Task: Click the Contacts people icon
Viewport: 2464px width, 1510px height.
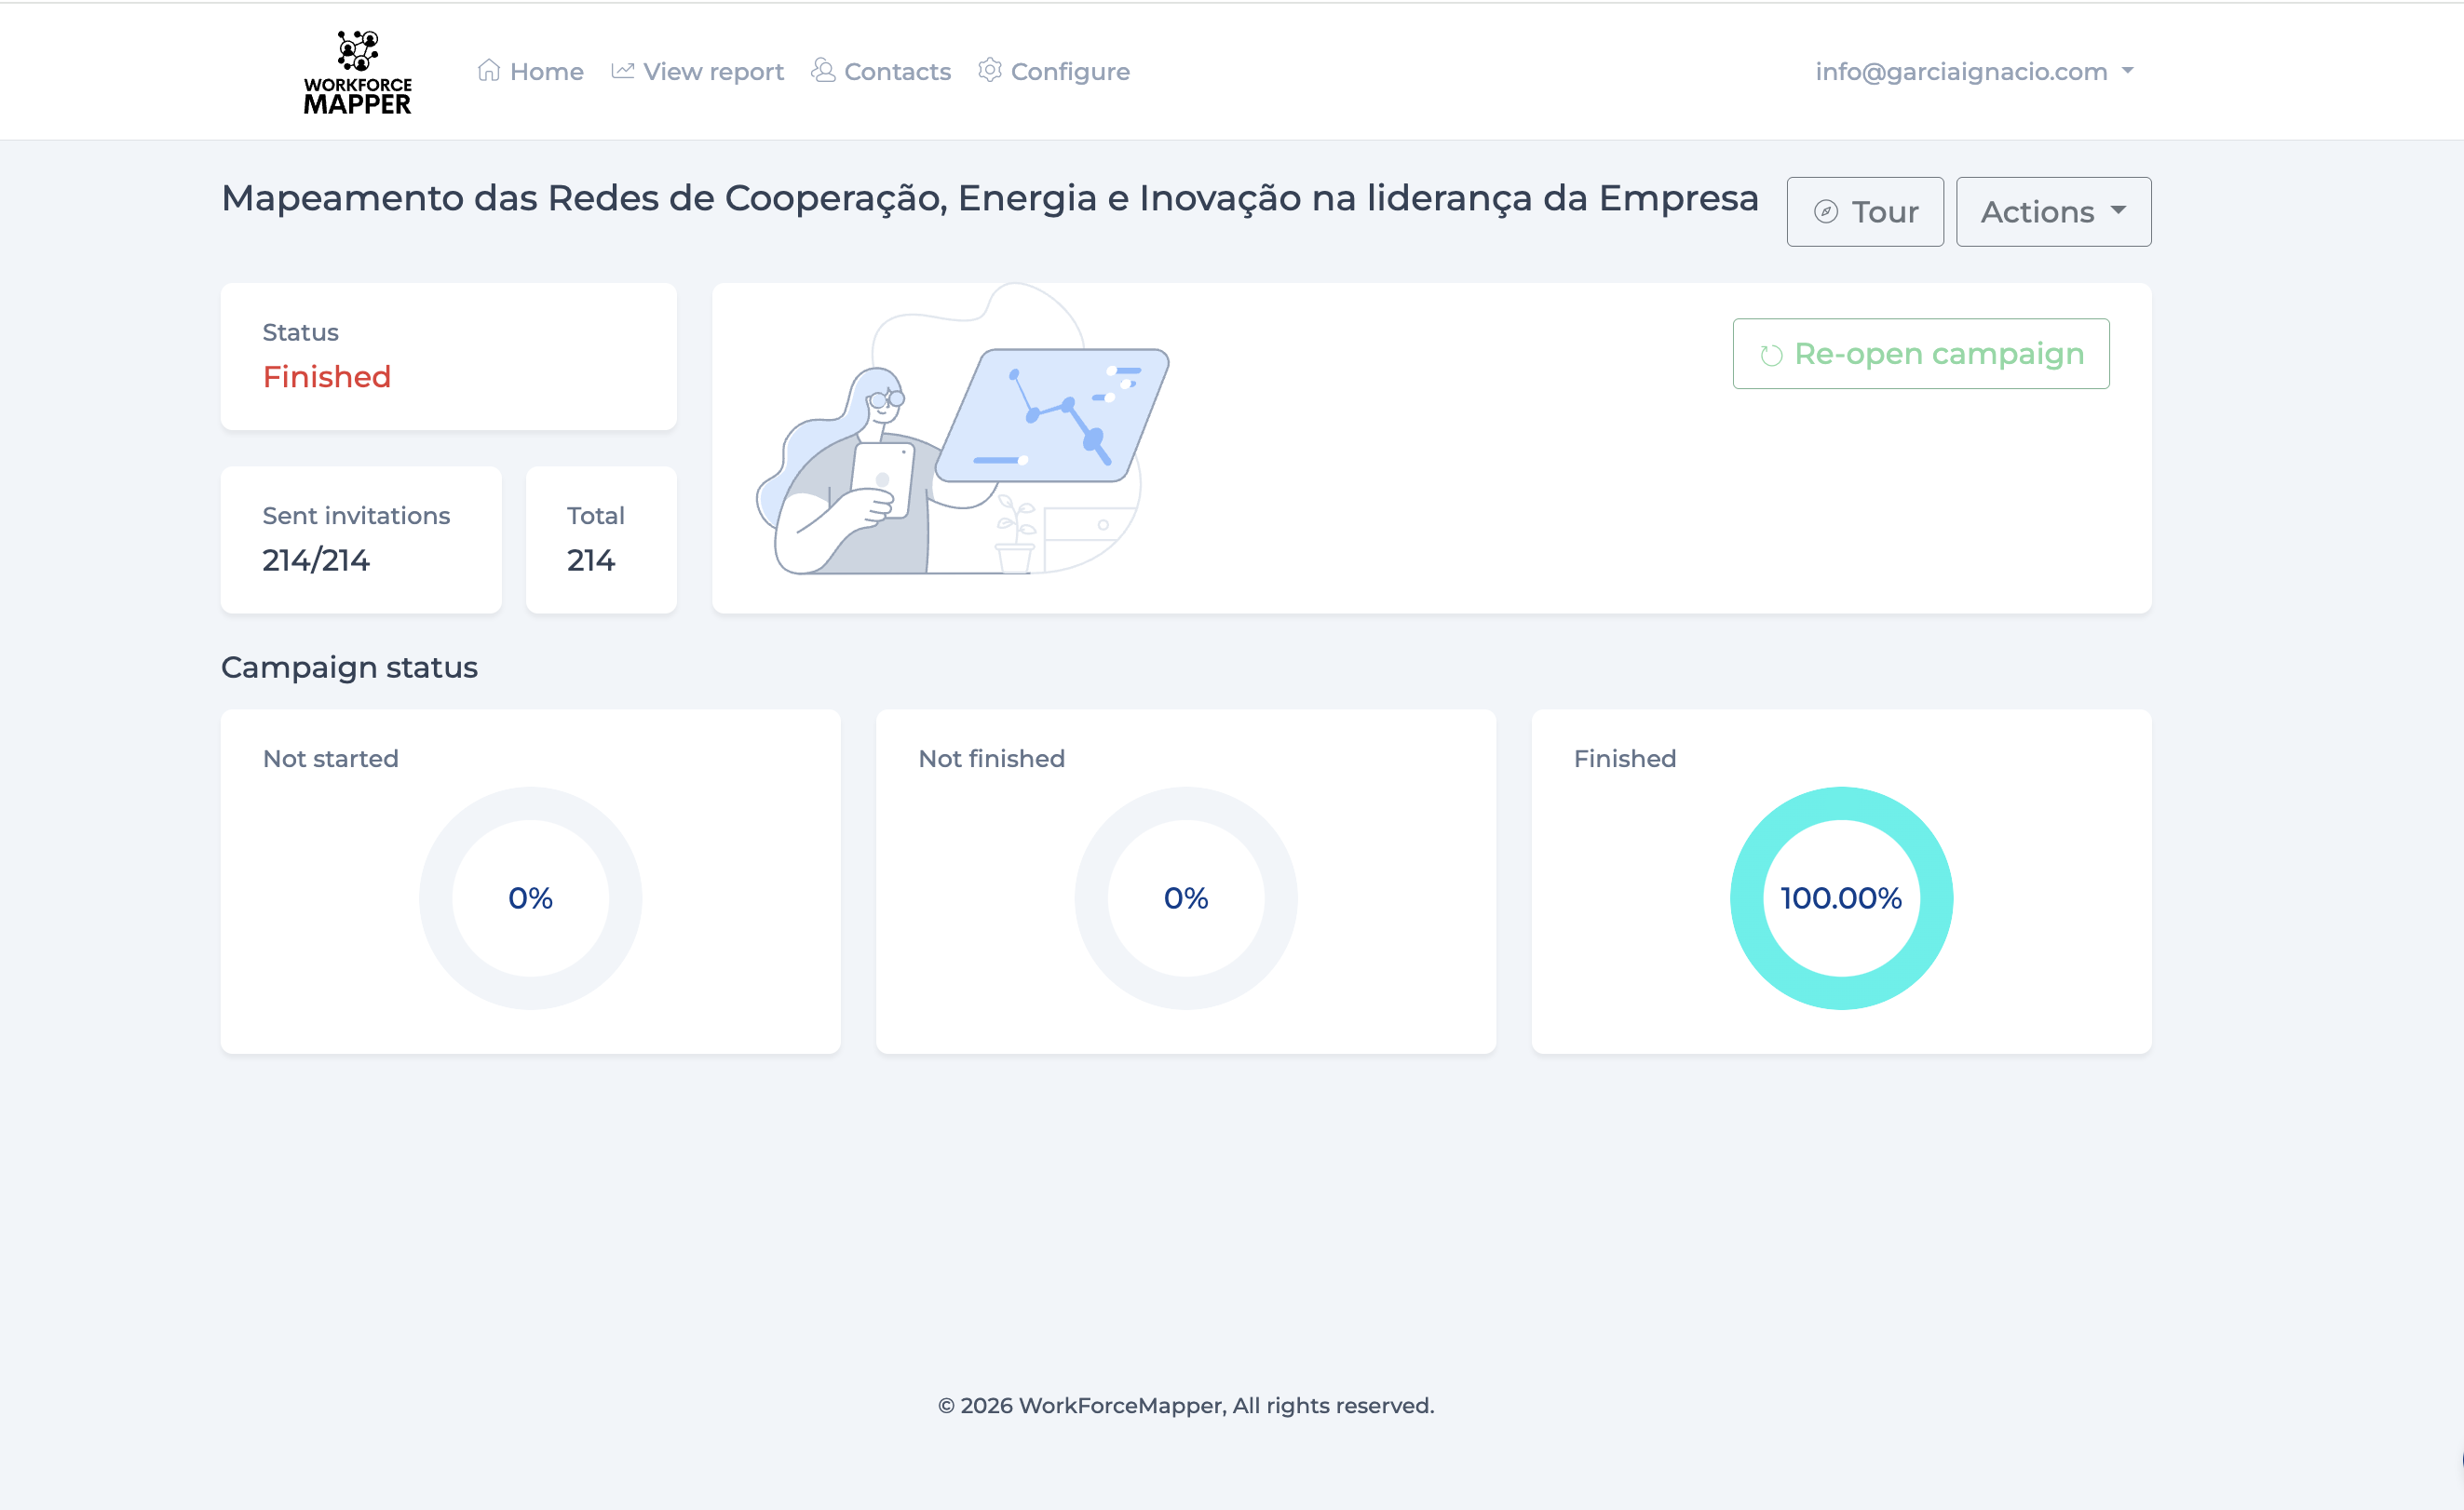Action: tap(823, 70)
